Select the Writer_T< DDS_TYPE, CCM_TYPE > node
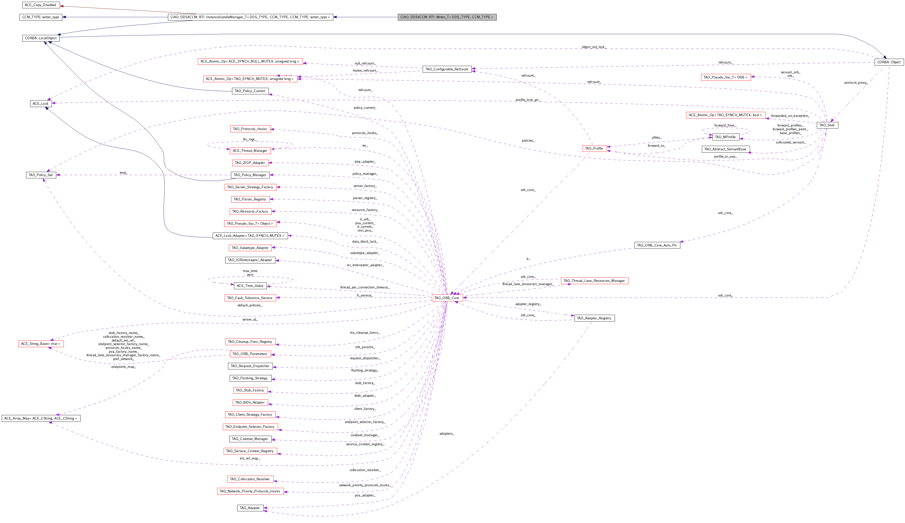Viewport: 905px width, 523px height. [x=447, y=17]
